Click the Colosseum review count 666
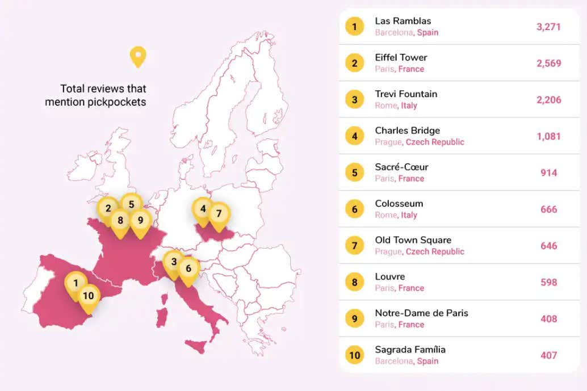587x391 pixels. click(548, 209)
